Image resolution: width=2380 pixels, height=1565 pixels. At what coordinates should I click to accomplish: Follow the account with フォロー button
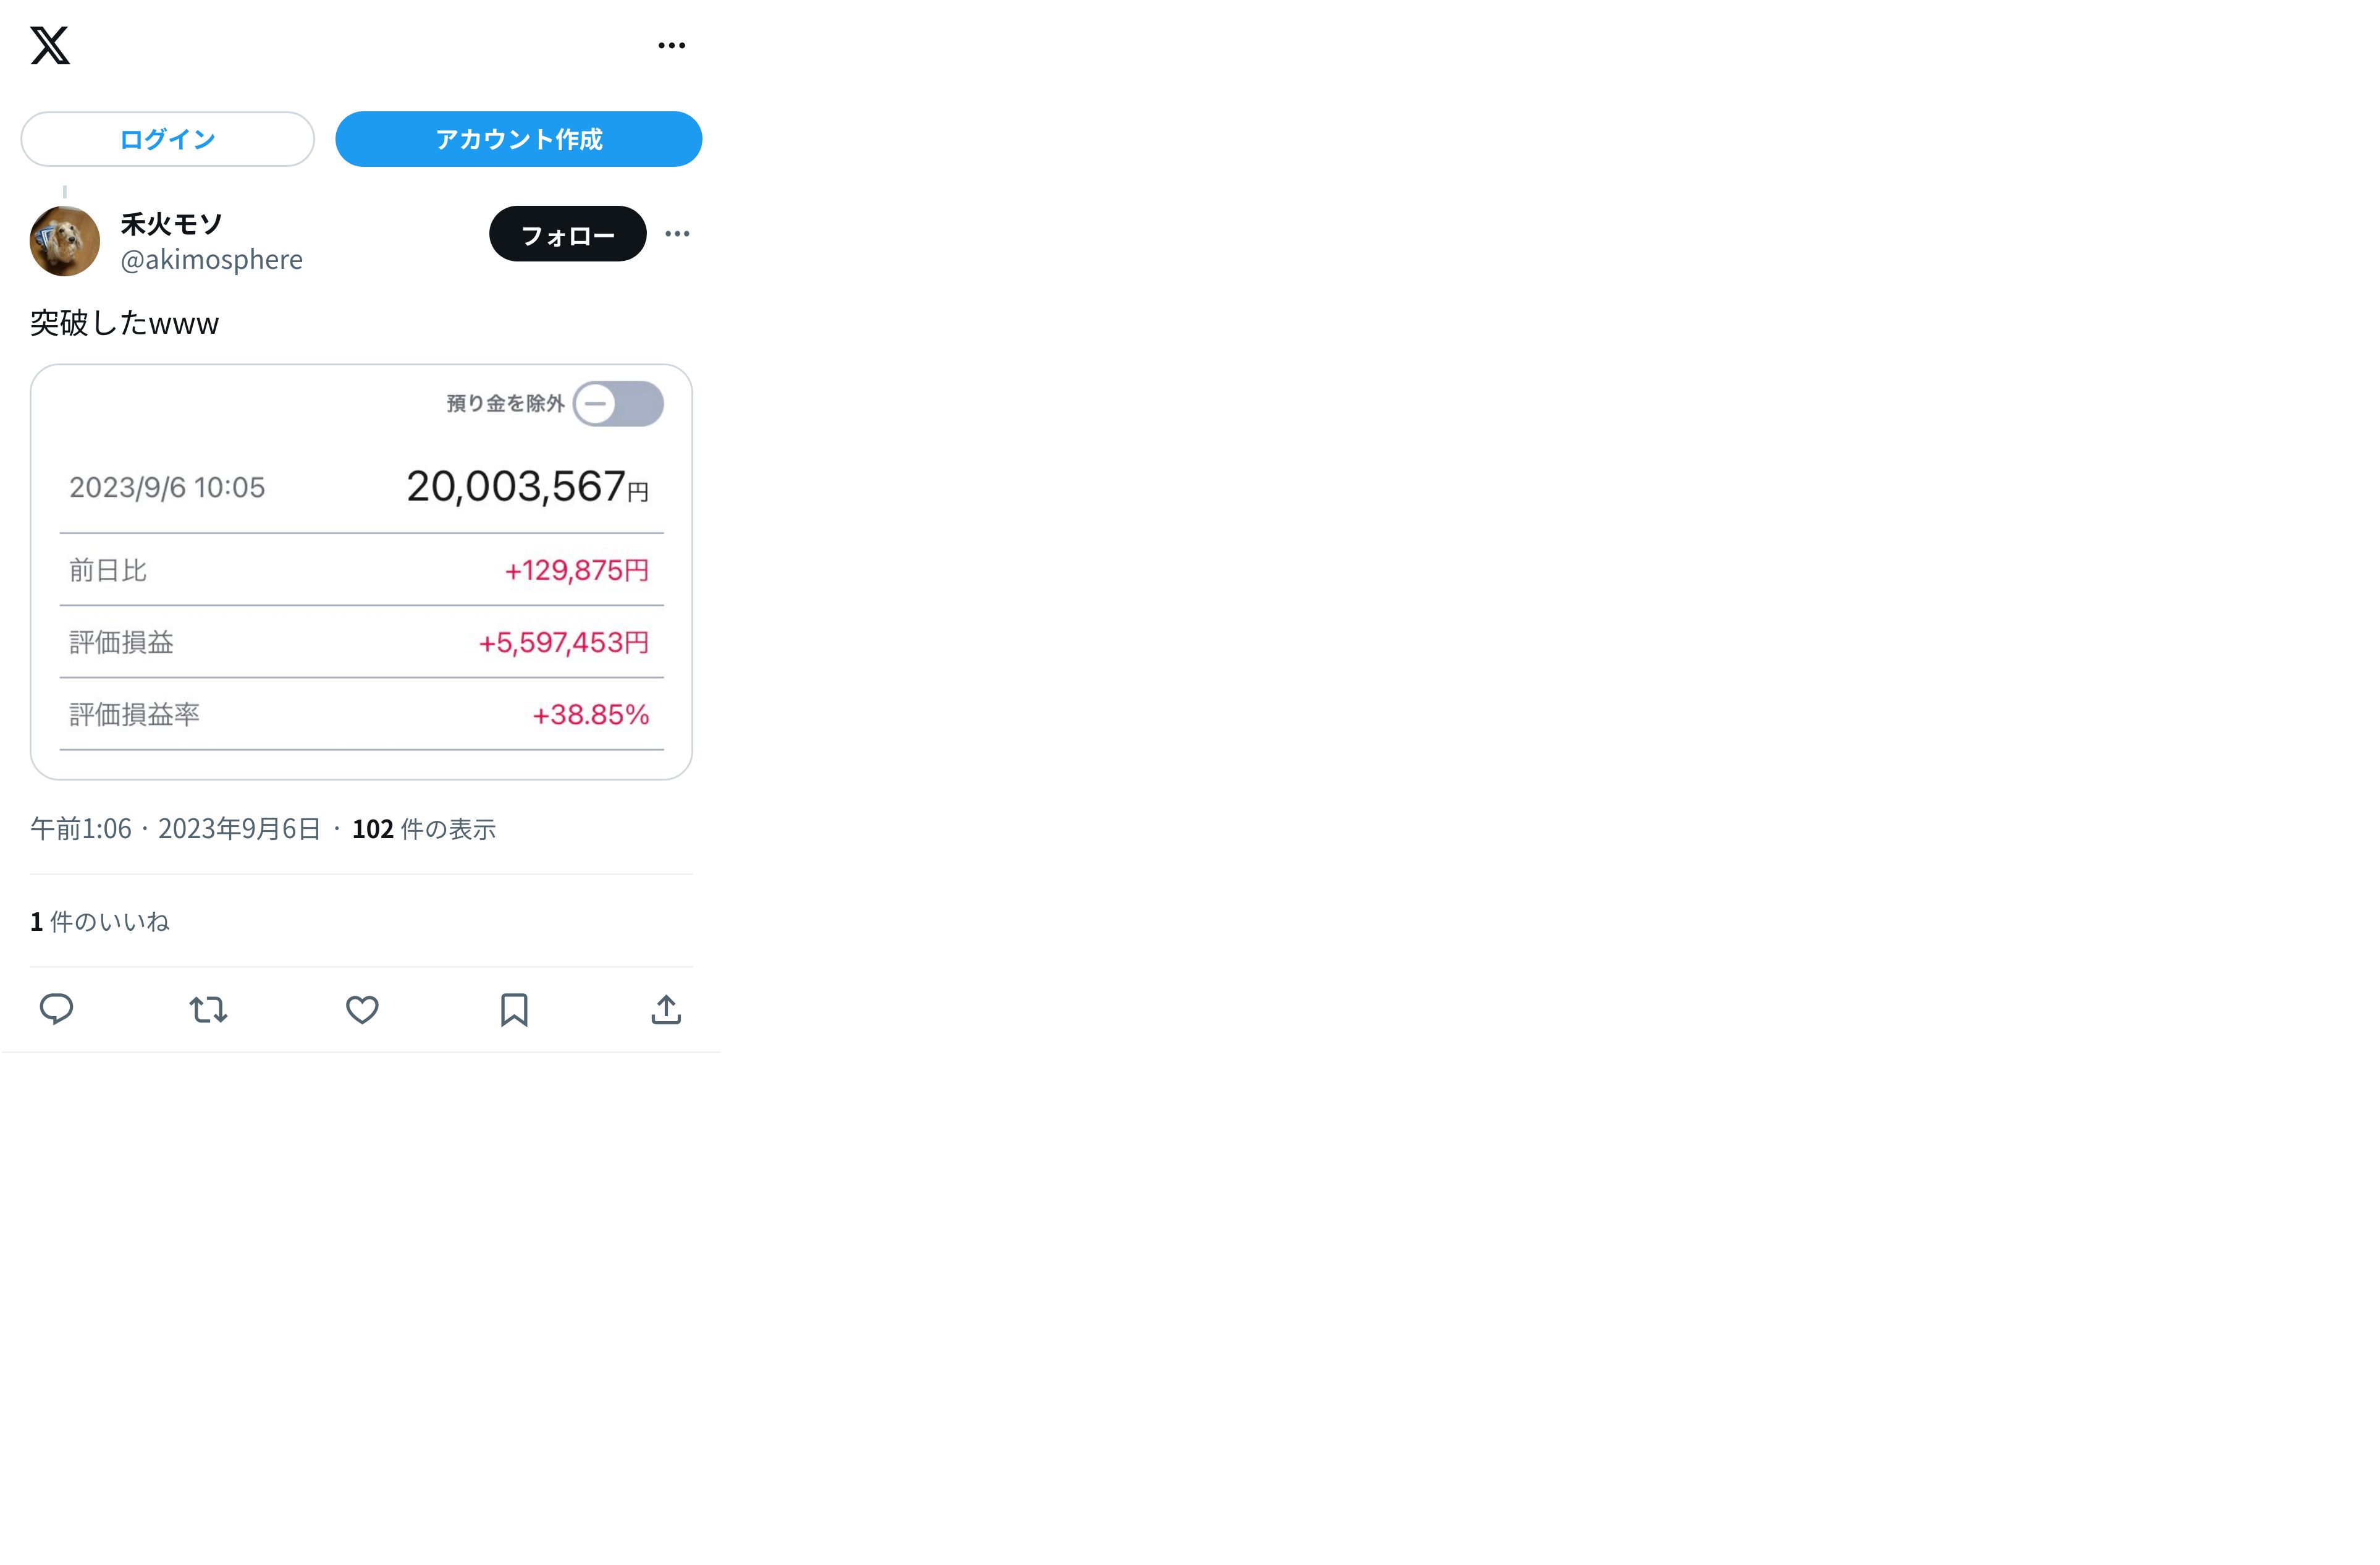(567, 234)
